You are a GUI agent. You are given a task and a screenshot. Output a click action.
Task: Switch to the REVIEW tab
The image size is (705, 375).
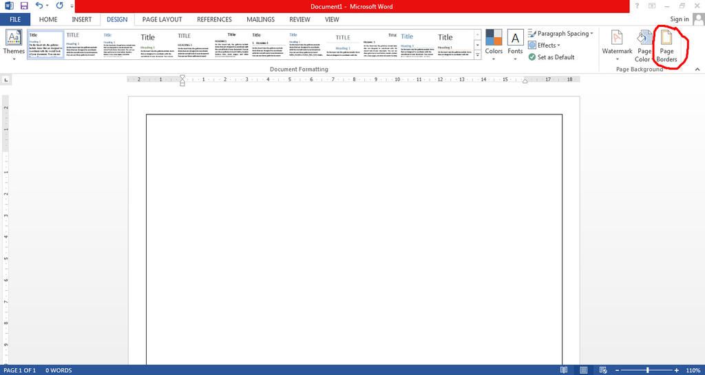click(x=299, y=19)
